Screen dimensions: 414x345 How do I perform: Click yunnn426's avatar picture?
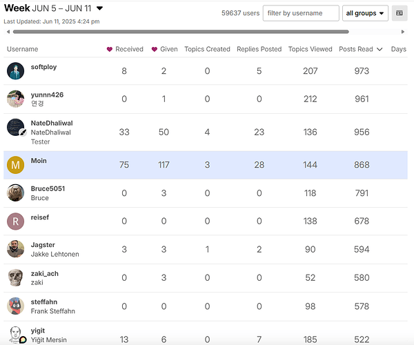pyautogui.click(x=15, y=99)
